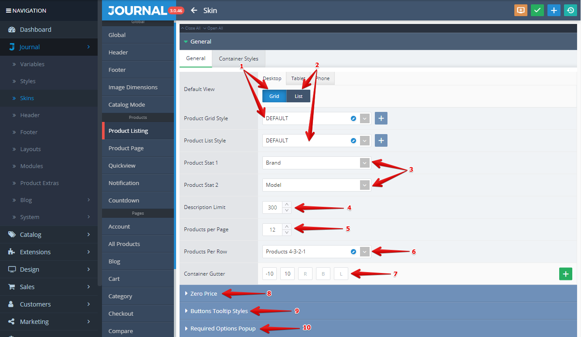Screen dimensions: 581x337
Task: Click Open All link
Action: (x=213, y=28)
